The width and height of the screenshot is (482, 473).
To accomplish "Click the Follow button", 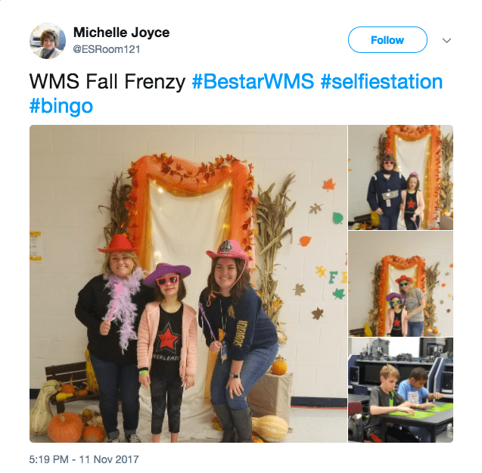I will click(387, 40).
